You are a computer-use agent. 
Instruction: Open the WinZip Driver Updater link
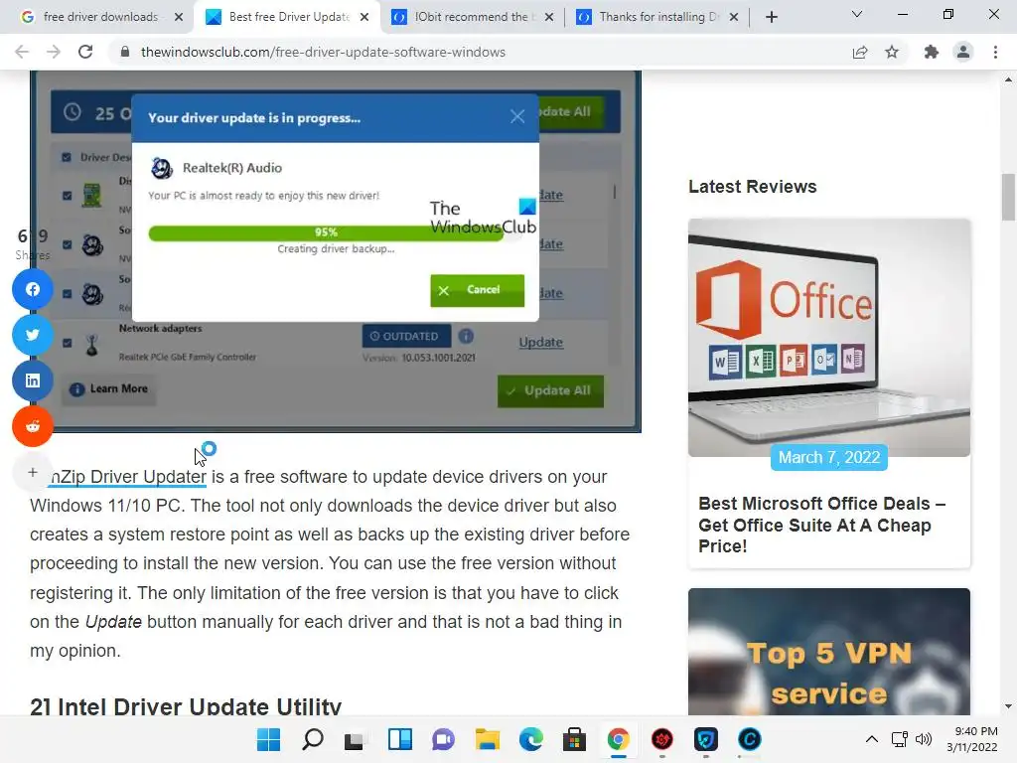click(128, 477)
